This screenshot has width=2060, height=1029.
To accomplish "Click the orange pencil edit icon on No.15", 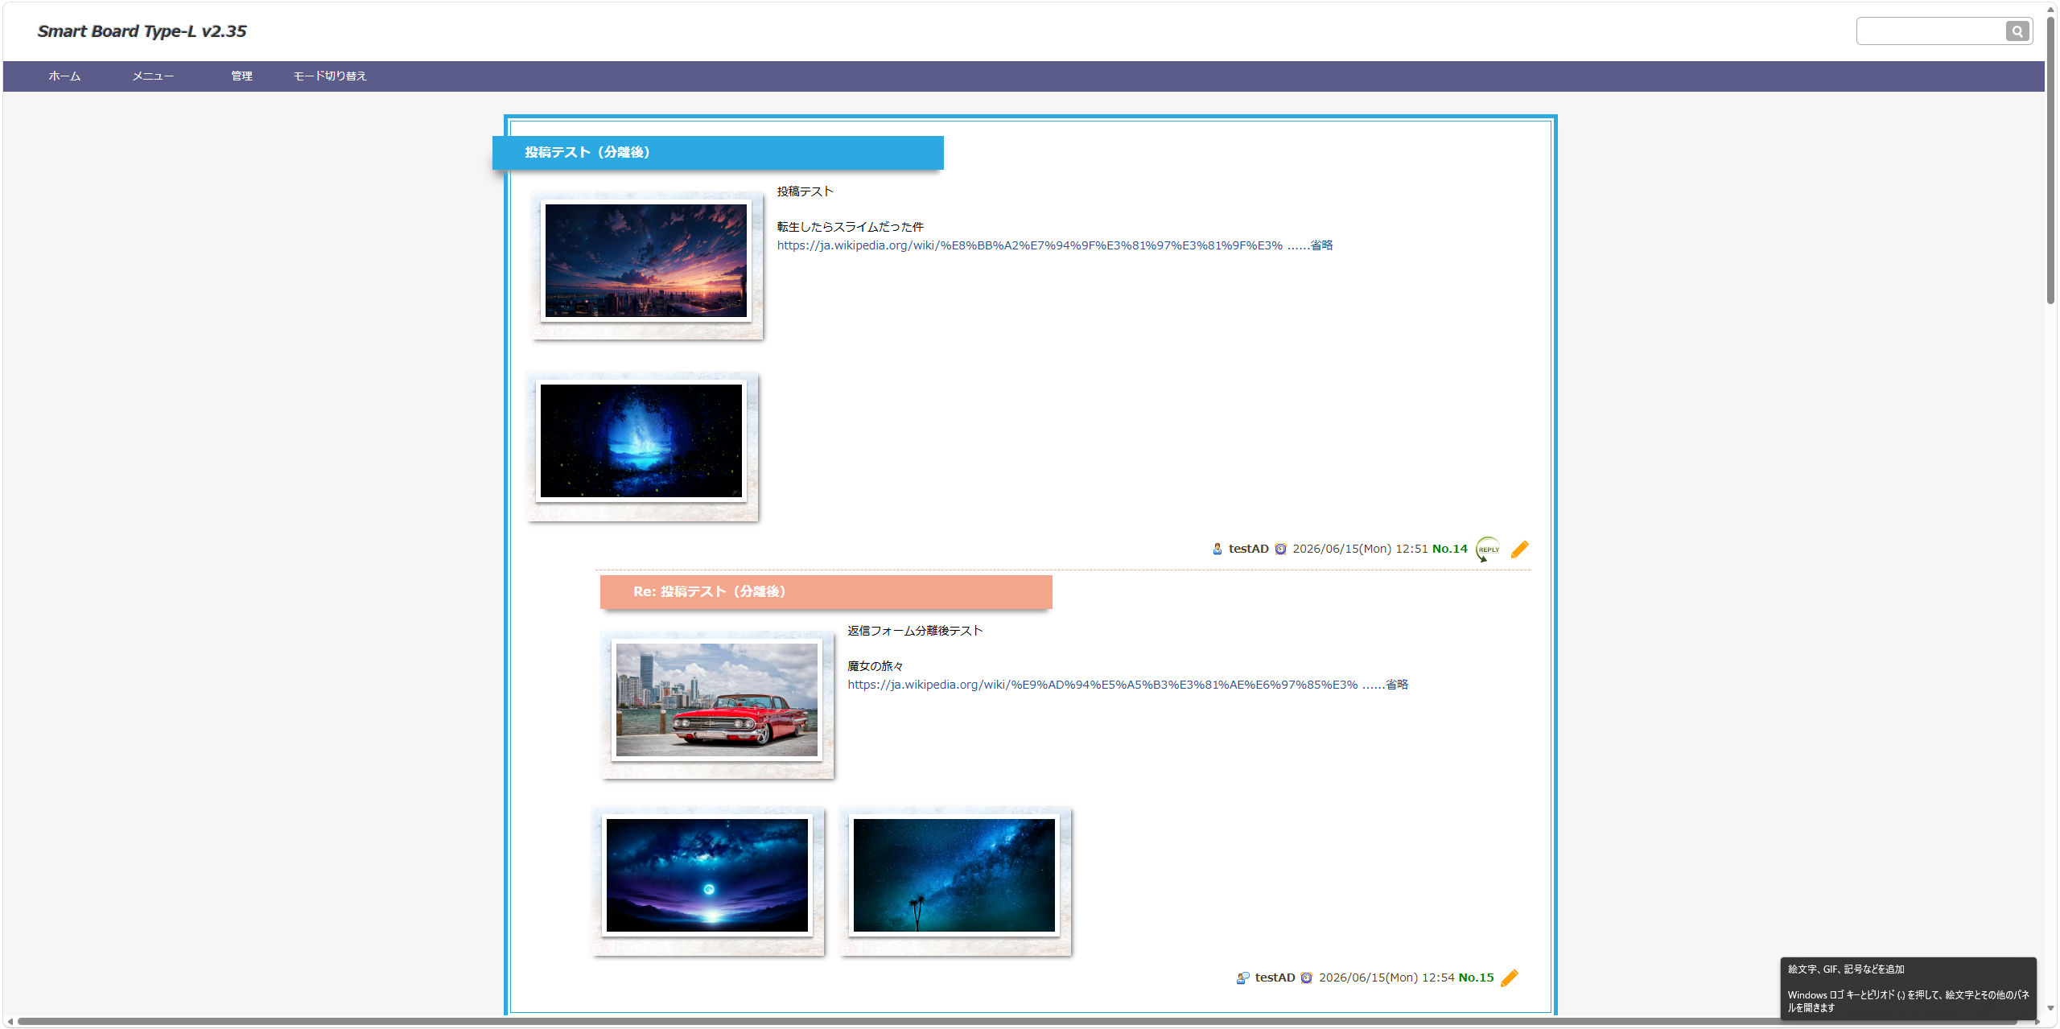I will pyautogui.click(x=1510, y=978).
